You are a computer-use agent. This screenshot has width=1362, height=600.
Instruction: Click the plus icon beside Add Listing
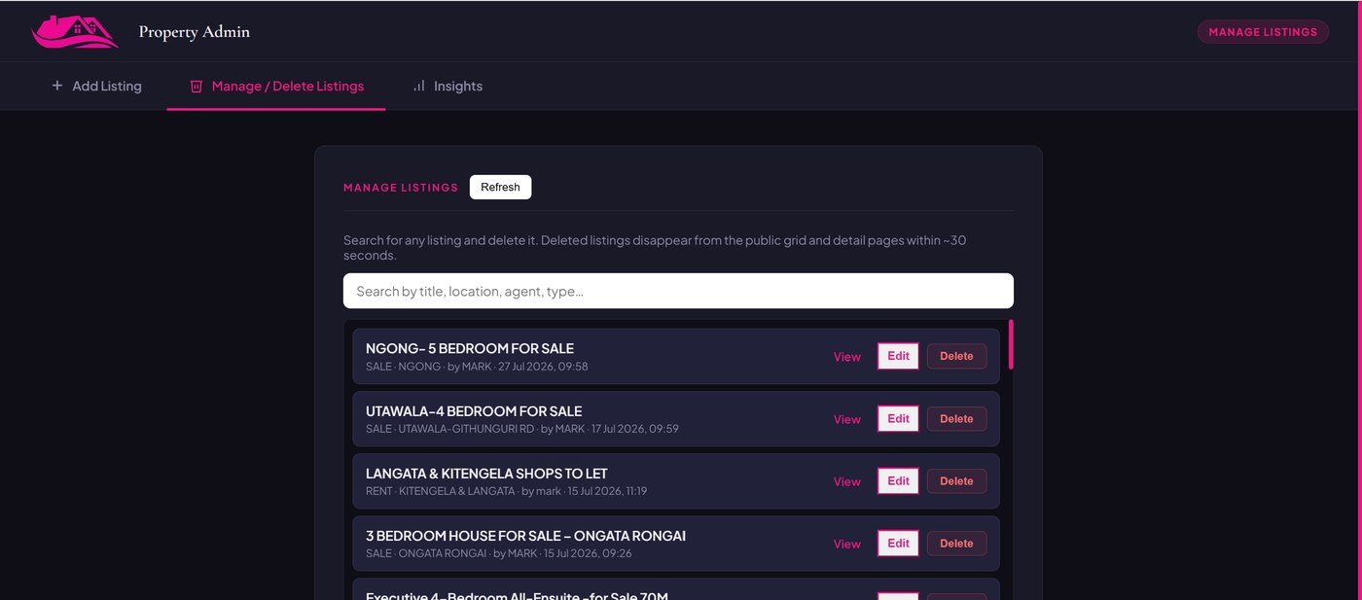57,86
